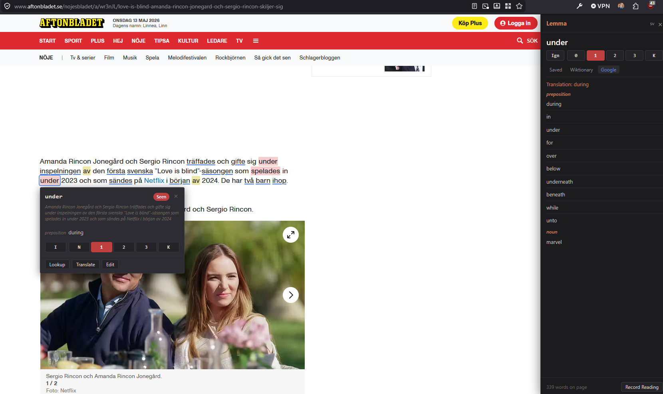Screen dimensions: 663x394
Task: Open the TIPSA menu section
Action: (162, 41)
